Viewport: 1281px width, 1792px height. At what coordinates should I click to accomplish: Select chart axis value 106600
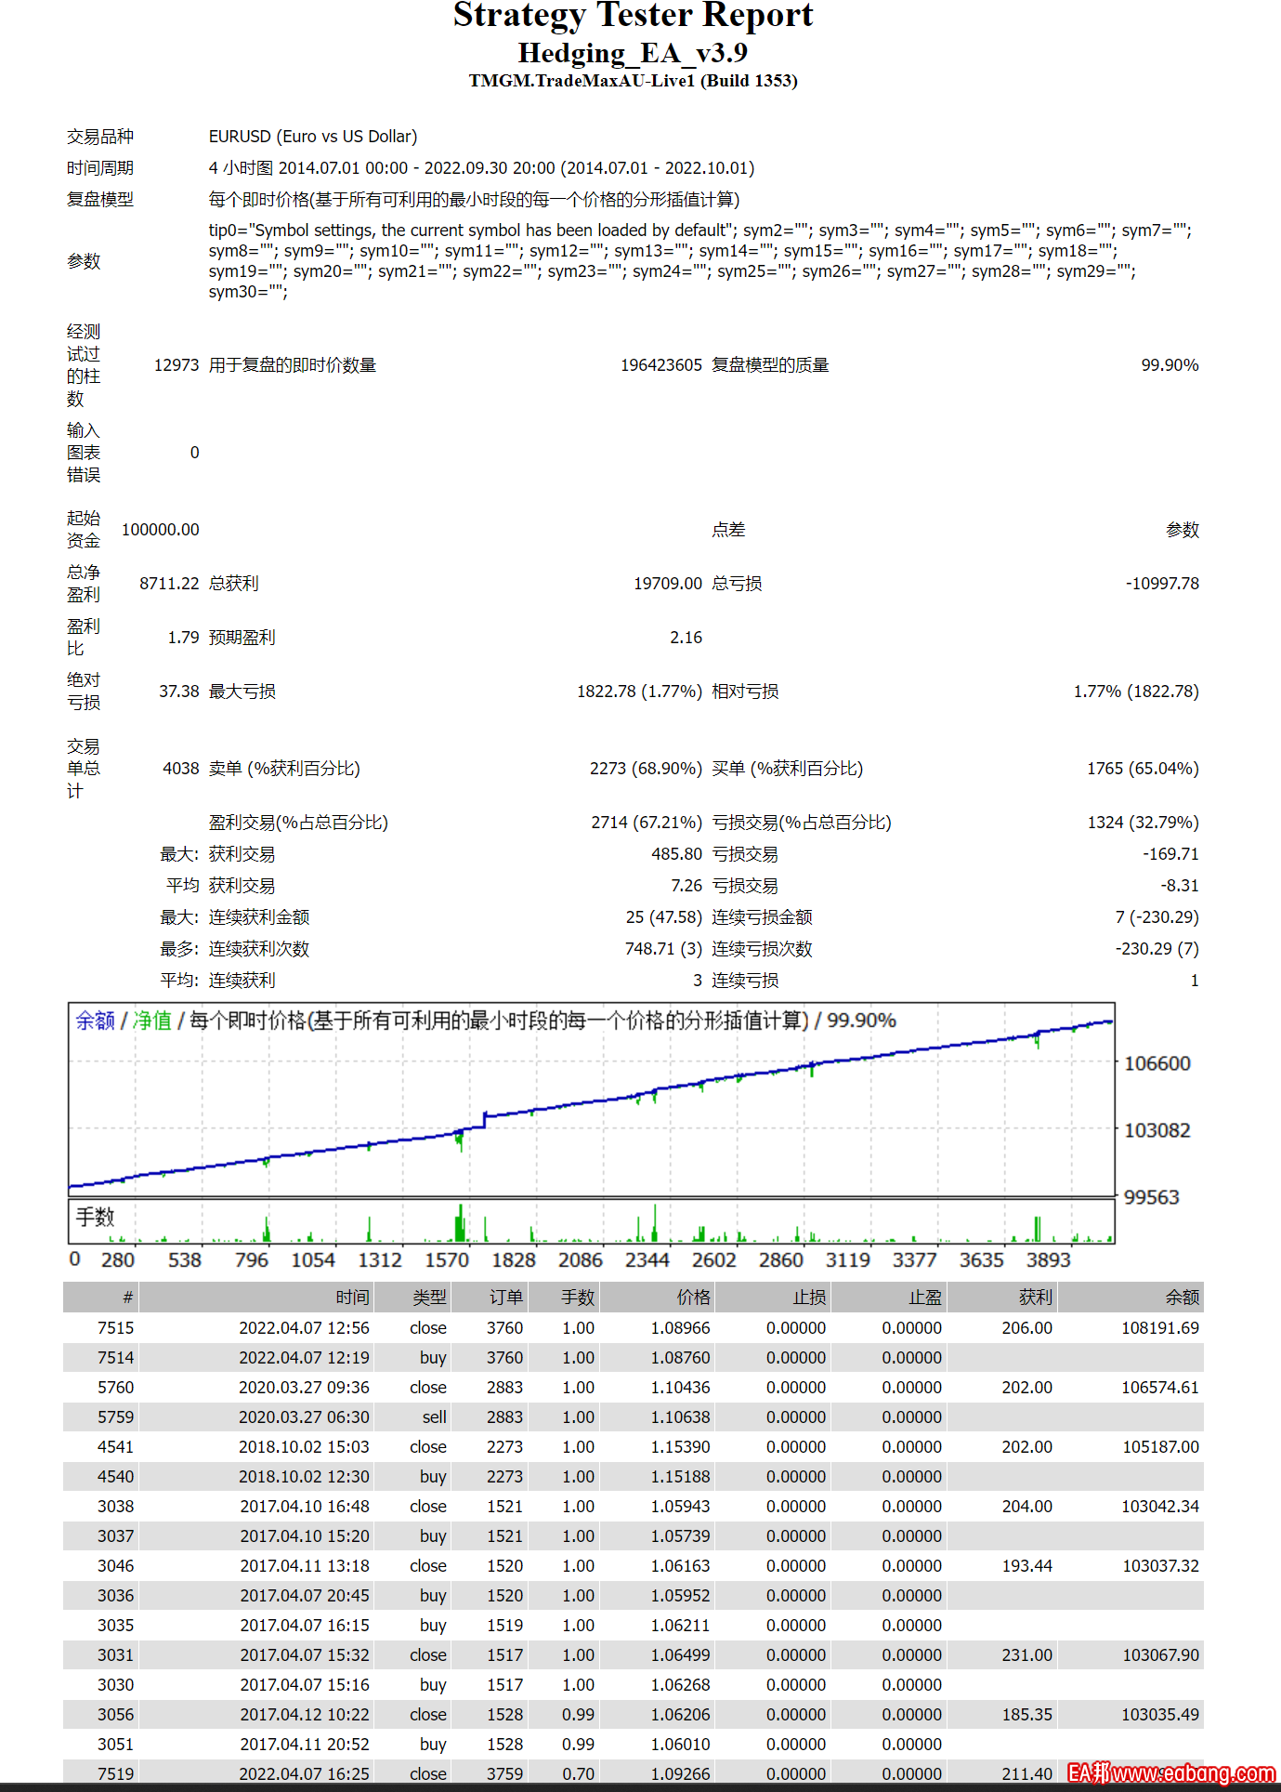click(x=1157, y=1063)
